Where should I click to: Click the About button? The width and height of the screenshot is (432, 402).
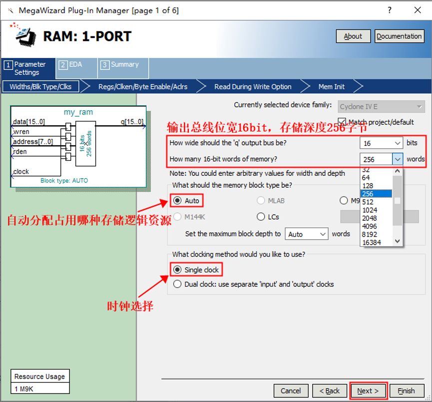click(353, 36)
